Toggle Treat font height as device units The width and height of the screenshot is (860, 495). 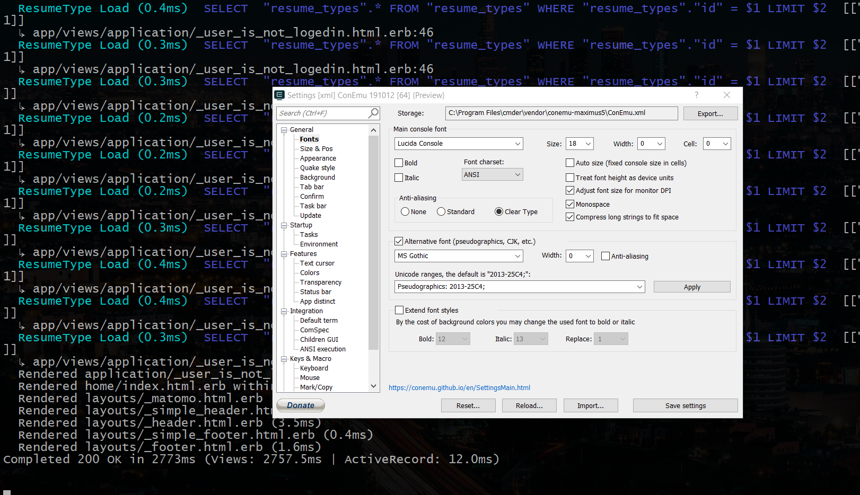click(x=570, y=178)
